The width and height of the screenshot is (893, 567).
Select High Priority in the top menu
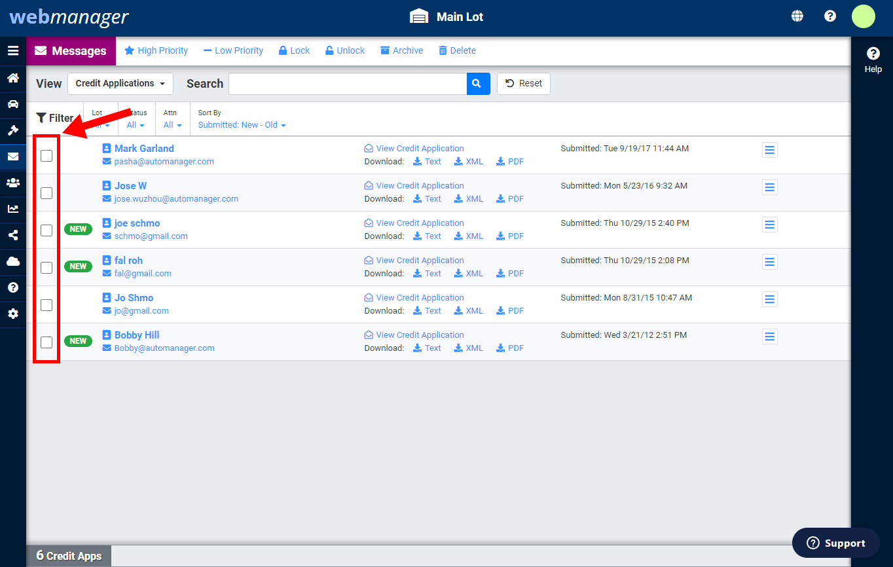156,50
